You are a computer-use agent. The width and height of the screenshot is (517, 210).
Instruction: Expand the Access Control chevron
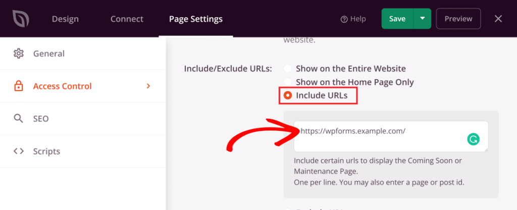coord(148,86)
